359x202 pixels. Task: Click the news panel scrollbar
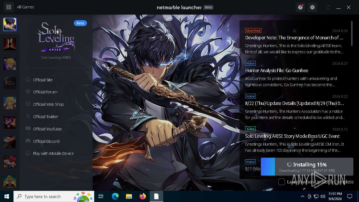pos(352,33)
